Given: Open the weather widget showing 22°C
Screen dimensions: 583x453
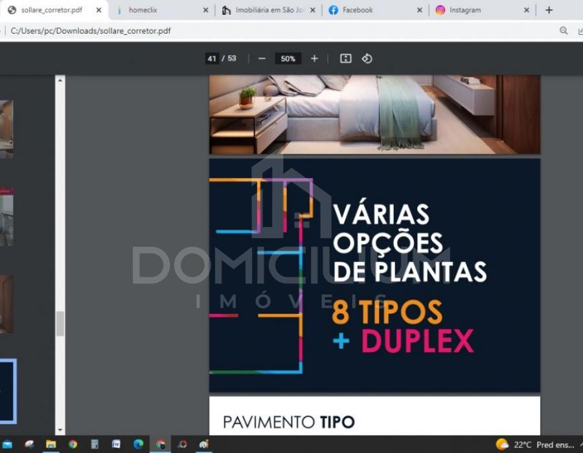Looking at the screenshot, I should point(534,445).
